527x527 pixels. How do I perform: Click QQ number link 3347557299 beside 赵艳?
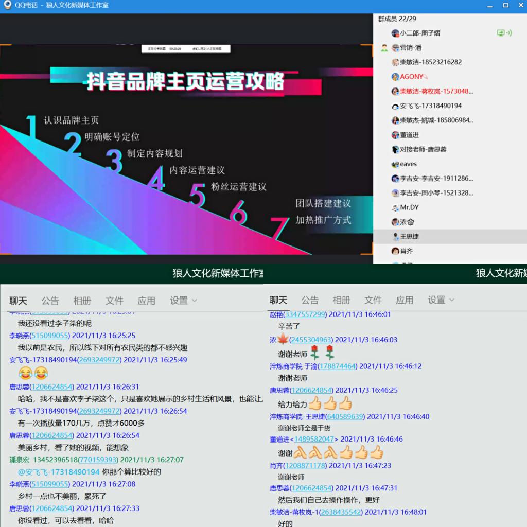coord(305,314)
